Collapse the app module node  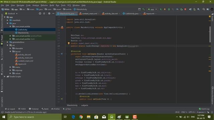click(5, 17)
